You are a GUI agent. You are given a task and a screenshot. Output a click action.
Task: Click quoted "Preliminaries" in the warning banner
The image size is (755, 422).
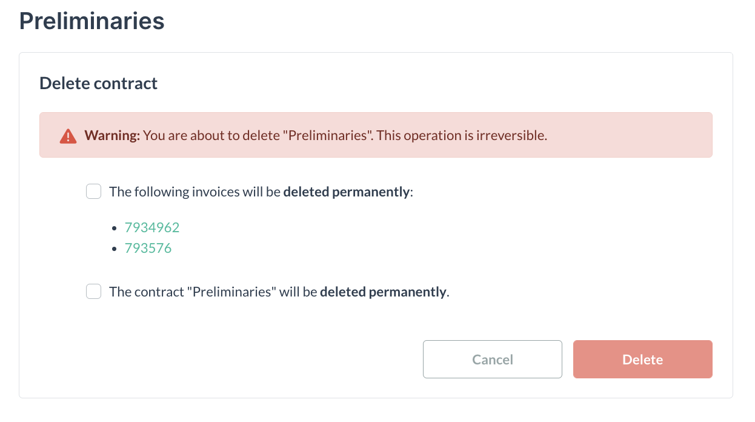[327, 135]
